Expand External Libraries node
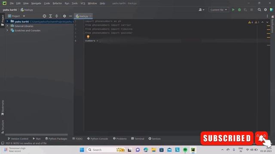Screen dimensions: 275x154 pyautogui.click(x=7, y=26)
